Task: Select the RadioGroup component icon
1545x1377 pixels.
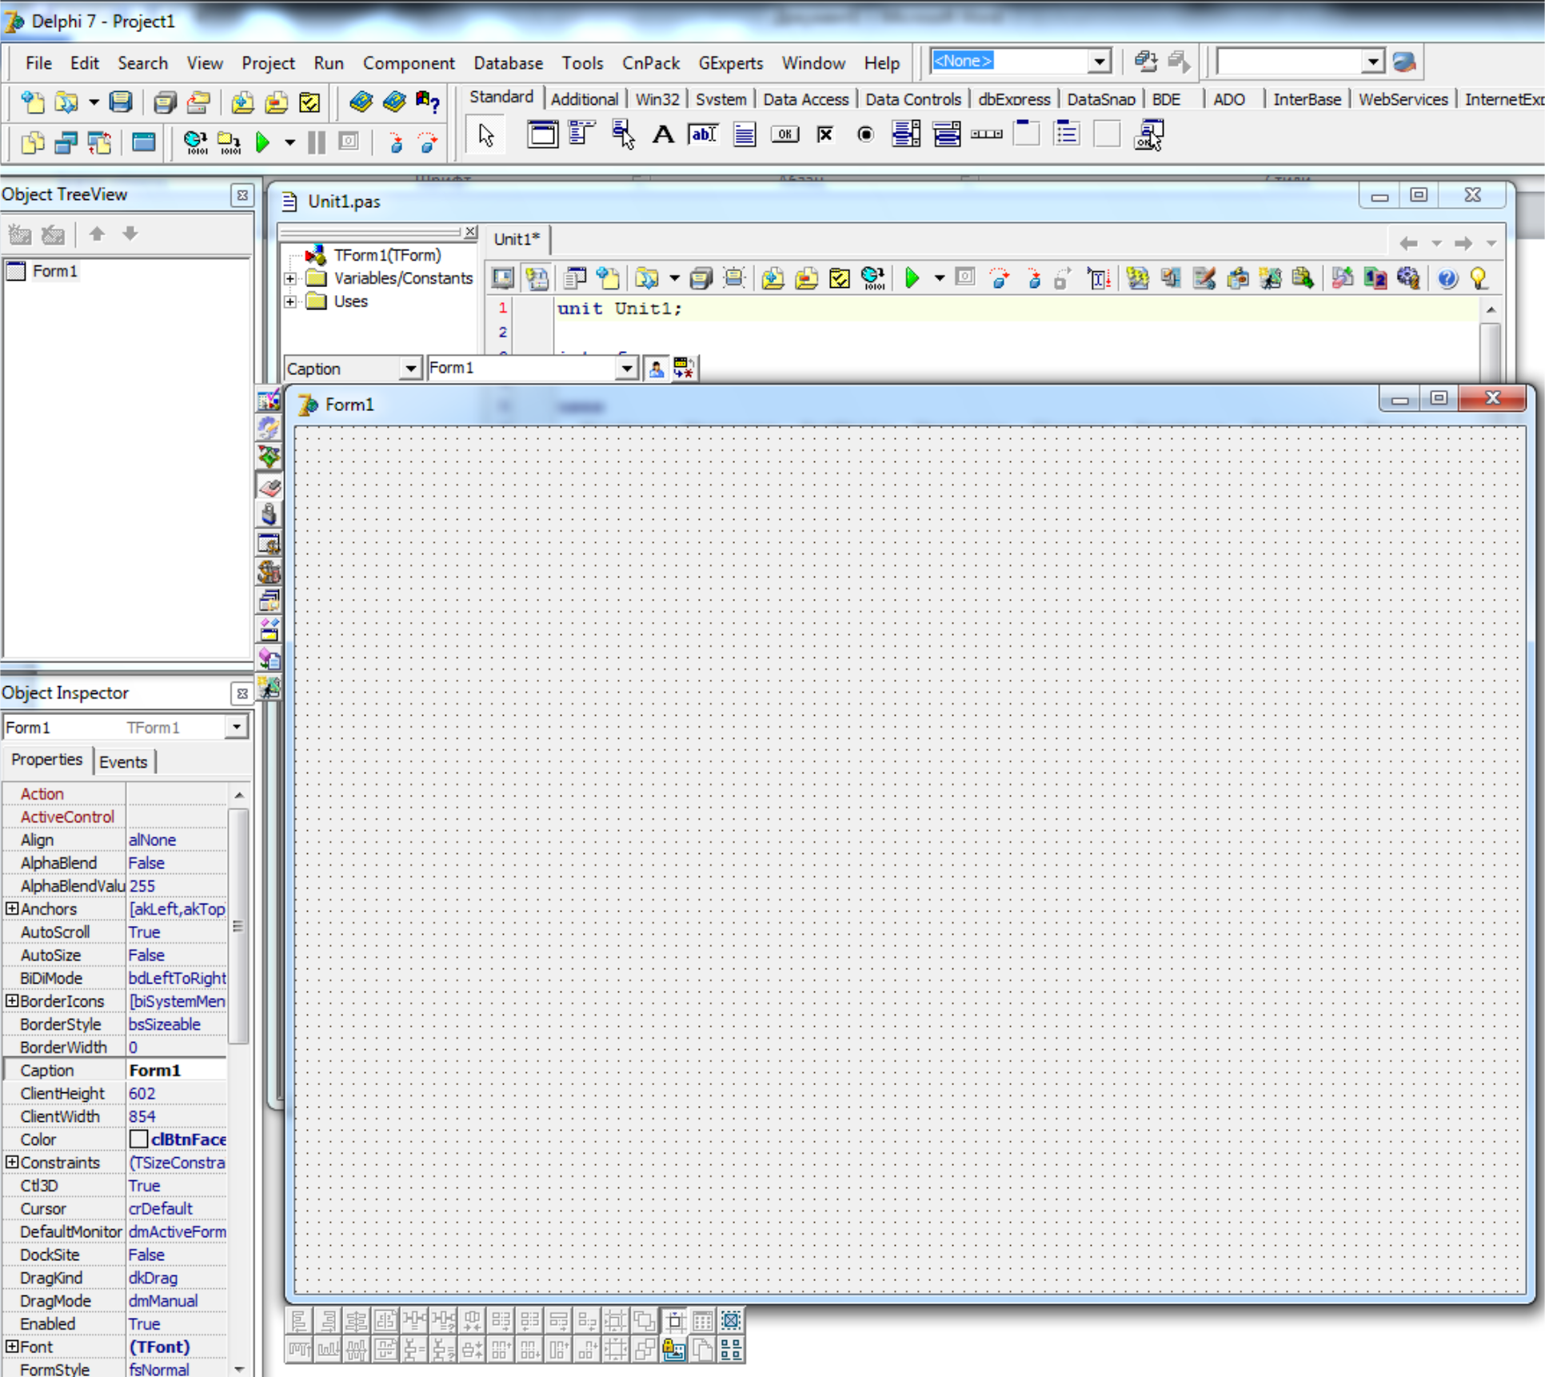Action: tap(1068, 134)
